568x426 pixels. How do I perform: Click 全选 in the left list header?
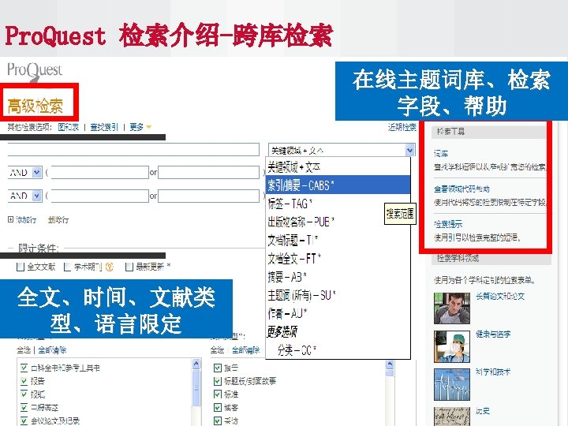coord(24,350)
